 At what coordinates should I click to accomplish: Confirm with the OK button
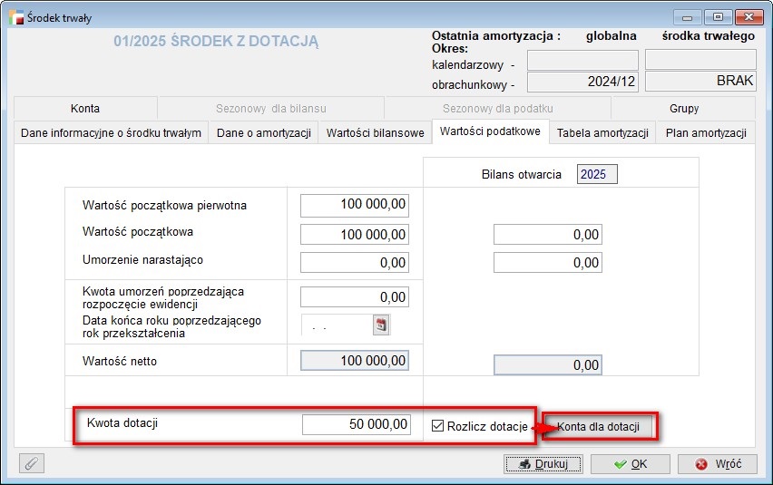[x=631, y=464]
